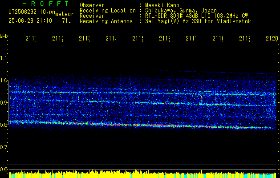Image resolution: width=280 pixels, height=178 pixels.
Task: Select the 3el Yagi(V) Az 330 antenna text
Action: [198, 21]
